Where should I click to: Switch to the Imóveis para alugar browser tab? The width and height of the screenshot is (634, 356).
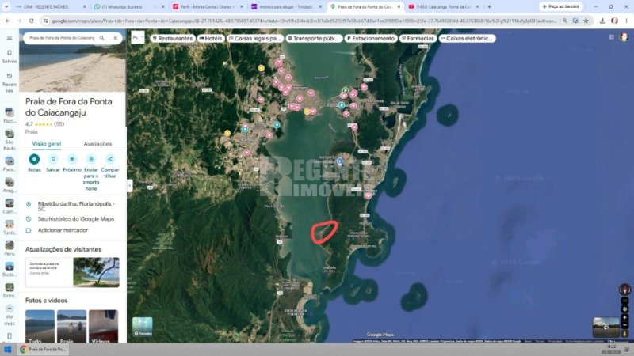286,7
